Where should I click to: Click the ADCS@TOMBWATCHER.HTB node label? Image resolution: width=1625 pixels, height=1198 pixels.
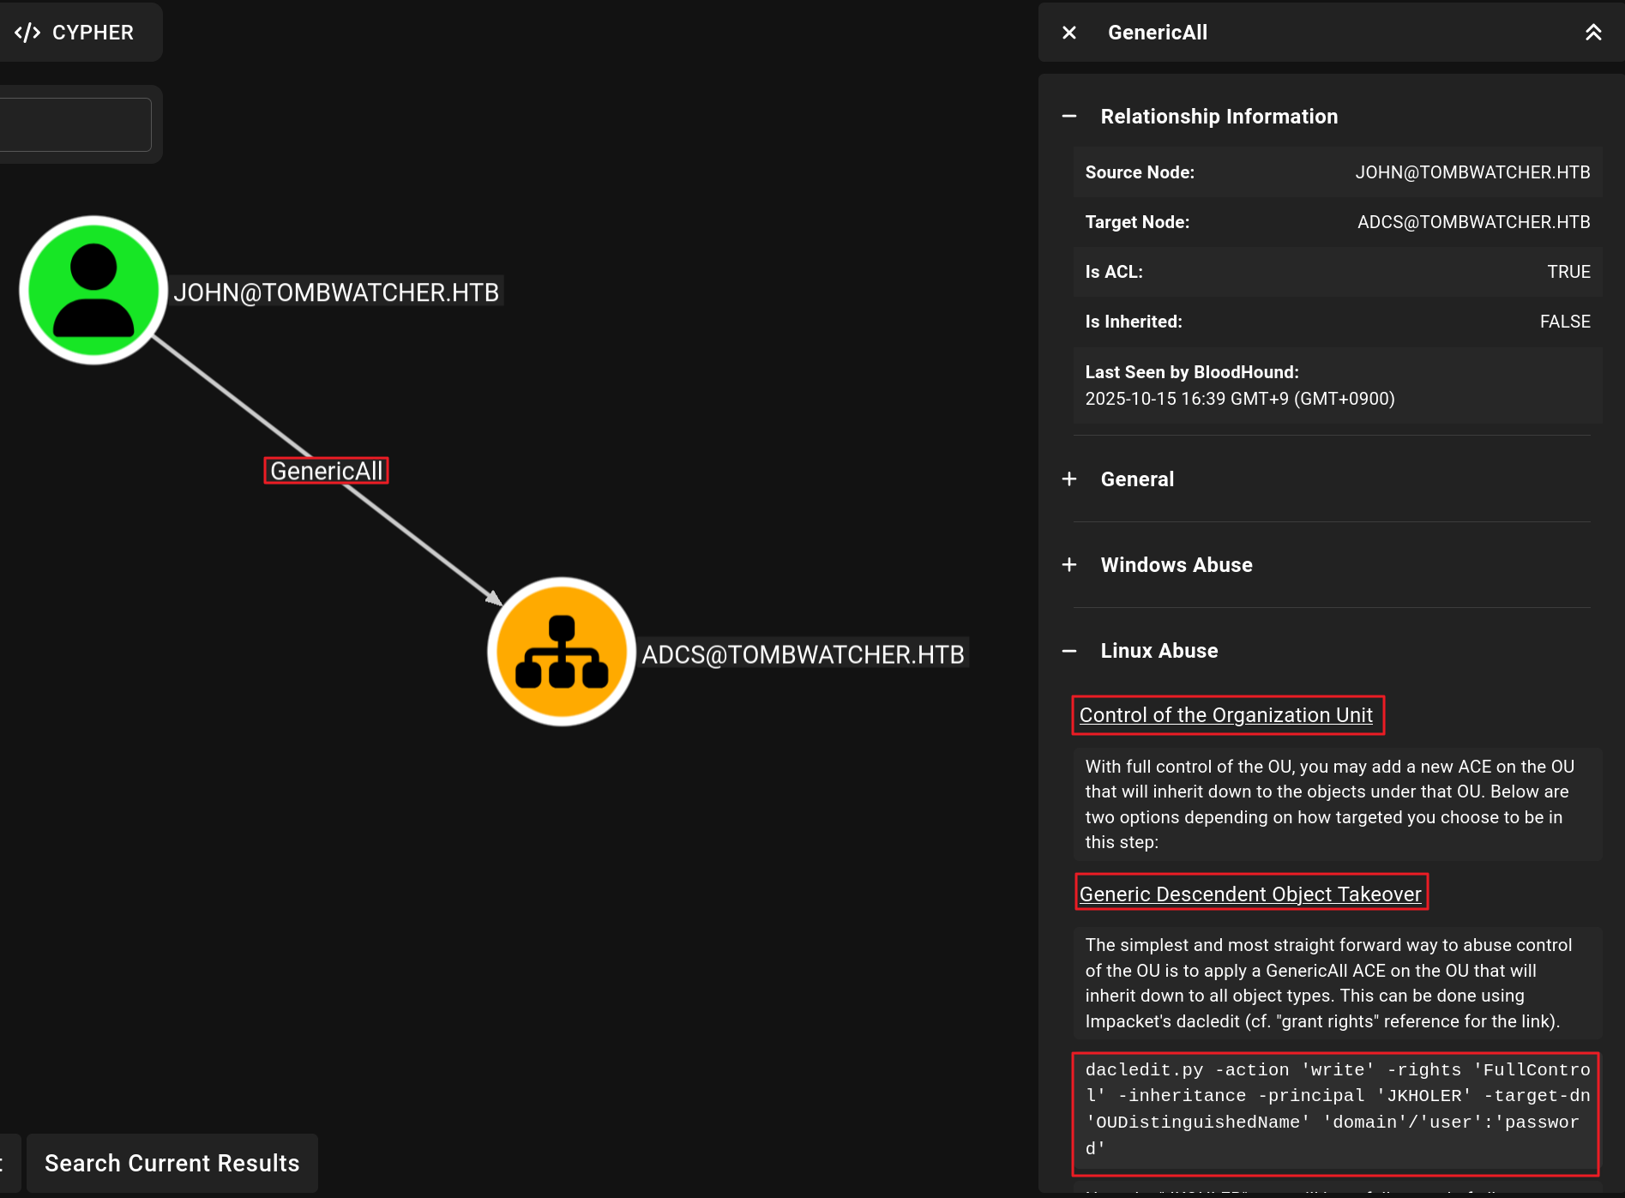pyautogui.click(x=803, y=654)
